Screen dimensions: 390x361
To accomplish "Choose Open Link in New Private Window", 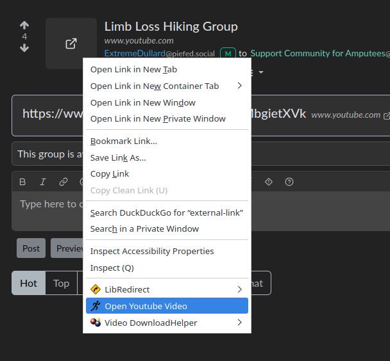I will pyautogui.click(x=158, y=118).
